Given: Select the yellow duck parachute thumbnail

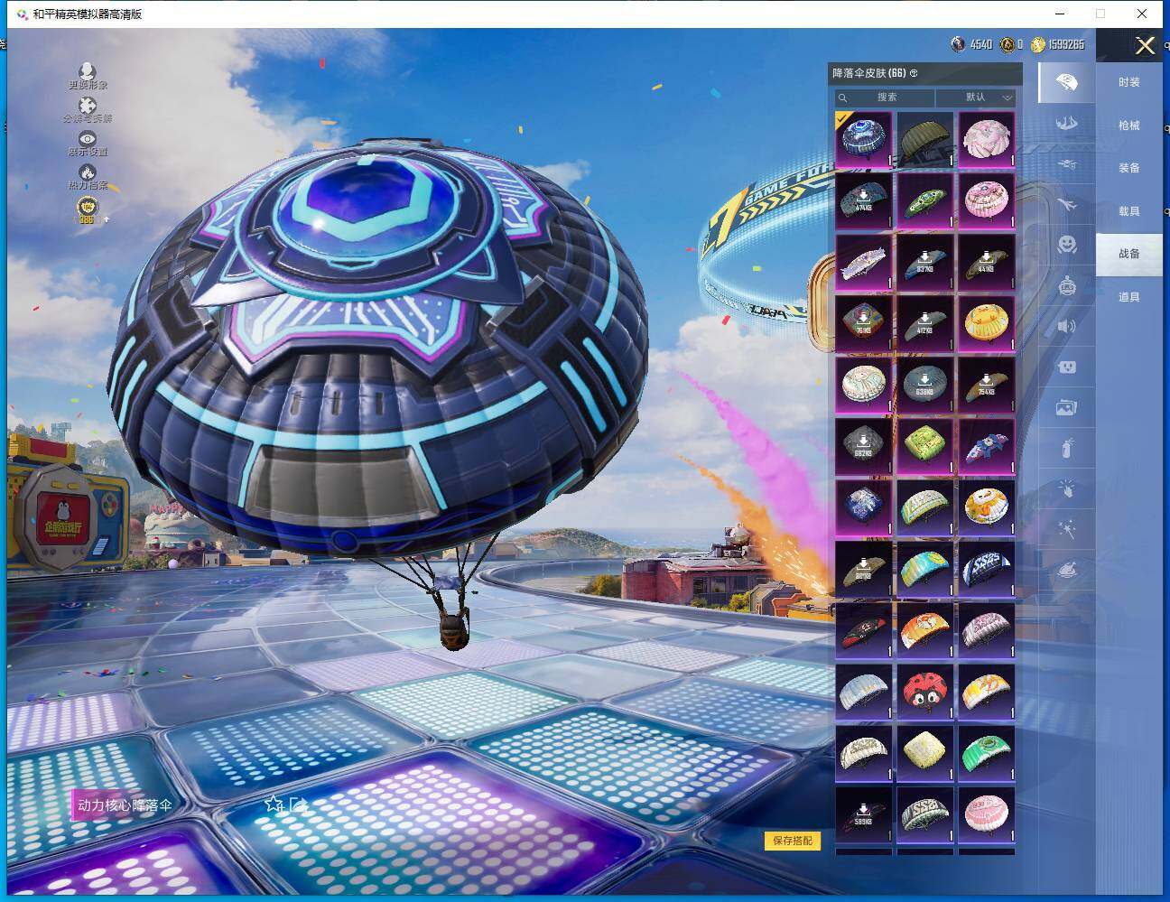Looking at the screenshot, I should pyautogui.click(x=987, y=323).
